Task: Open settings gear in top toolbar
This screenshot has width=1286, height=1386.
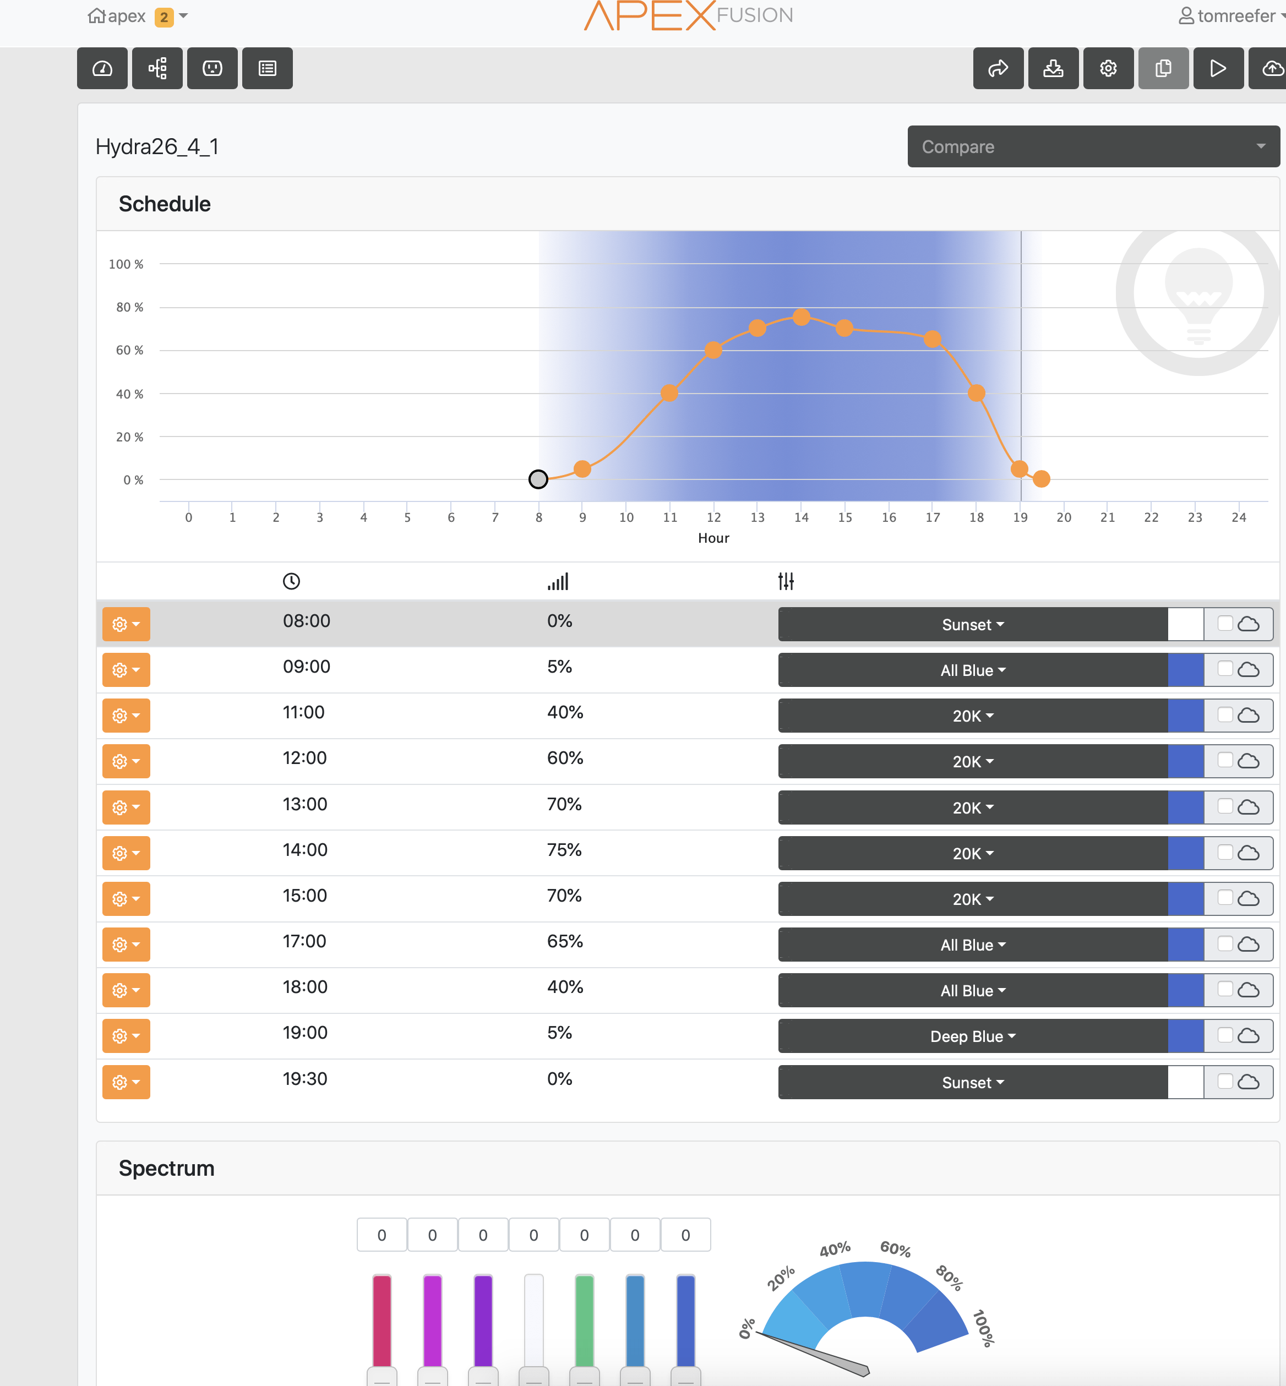Action: click(1108, 68)
